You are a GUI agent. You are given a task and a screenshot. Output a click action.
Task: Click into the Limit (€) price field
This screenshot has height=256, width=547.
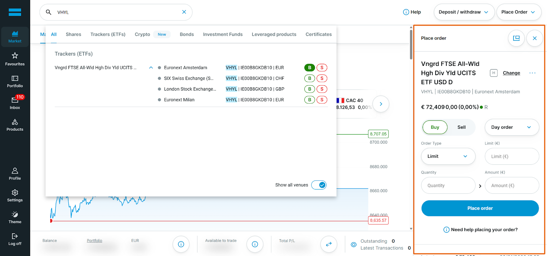click(512, 156)
